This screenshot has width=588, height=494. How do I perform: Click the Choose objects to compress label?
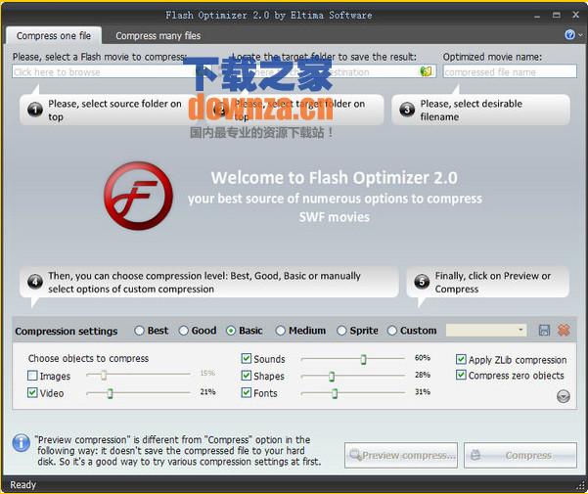(x=88, y=358)
